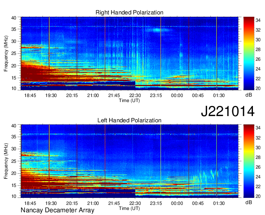Click the Left Handed plot's "Frequency (MHz)" axis label

pyautogui.click(x=6, y=161)
